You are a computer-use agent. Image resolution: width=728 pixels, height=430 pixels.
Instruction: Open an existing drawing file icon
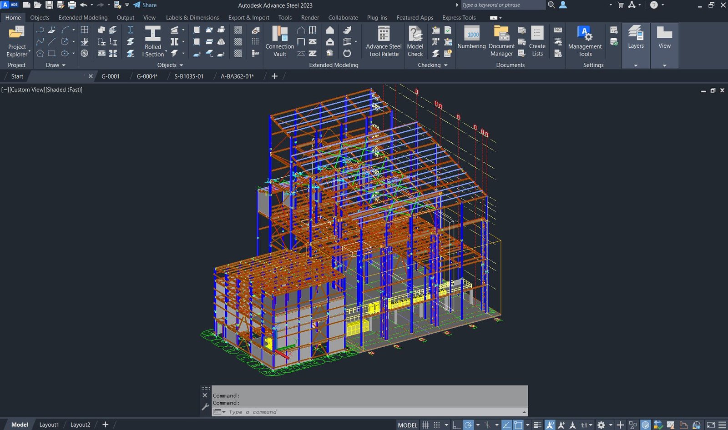pyautogui.click(x=38, y=5)
